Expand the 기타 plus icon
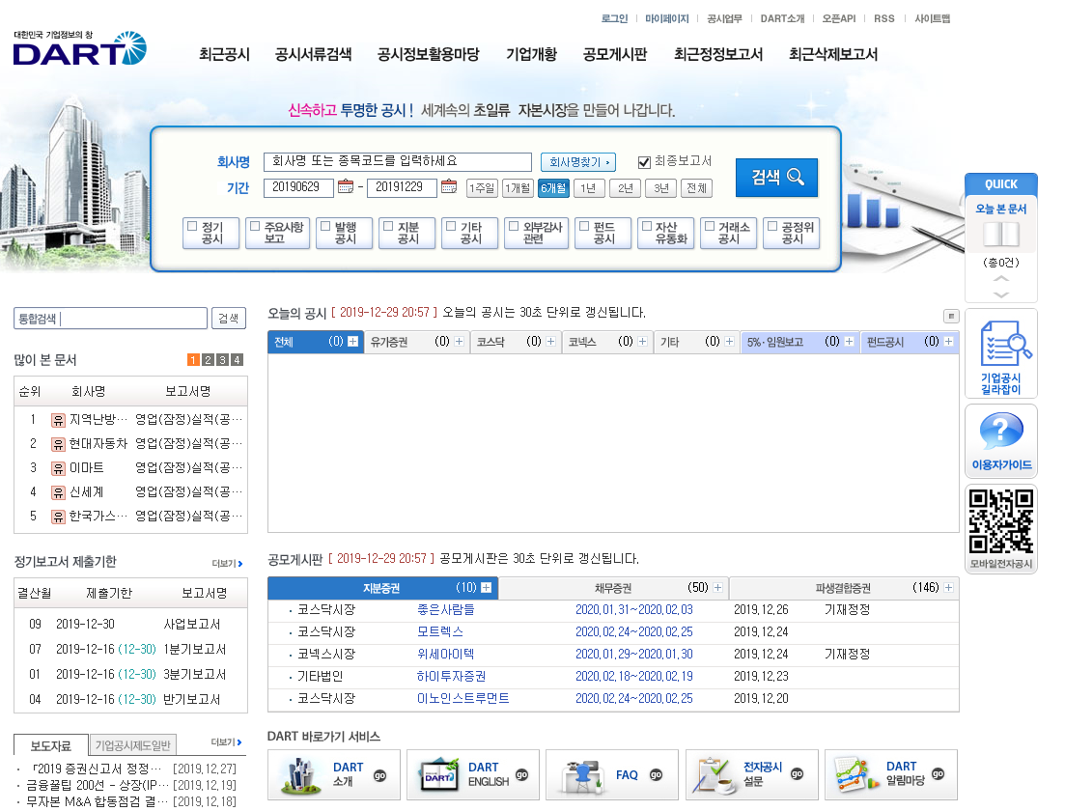The width and height of the screenshot is (1065, 811). click(729, 342)
